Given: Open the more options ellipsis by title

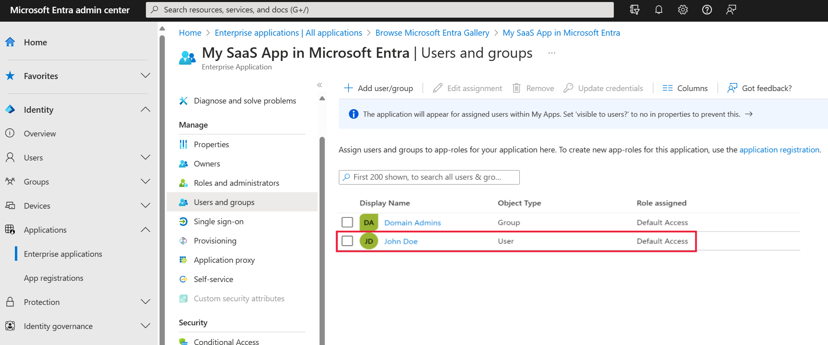Looking at the screenshot, I should [552, 53].
